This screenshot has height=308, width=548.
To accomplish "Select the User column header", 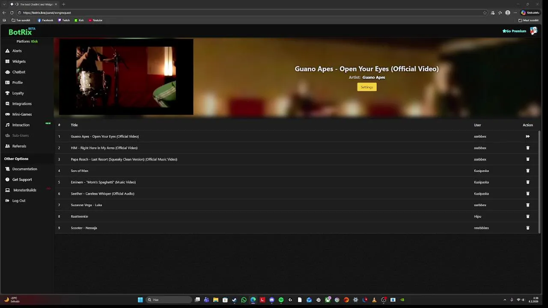I will point(477,125).
